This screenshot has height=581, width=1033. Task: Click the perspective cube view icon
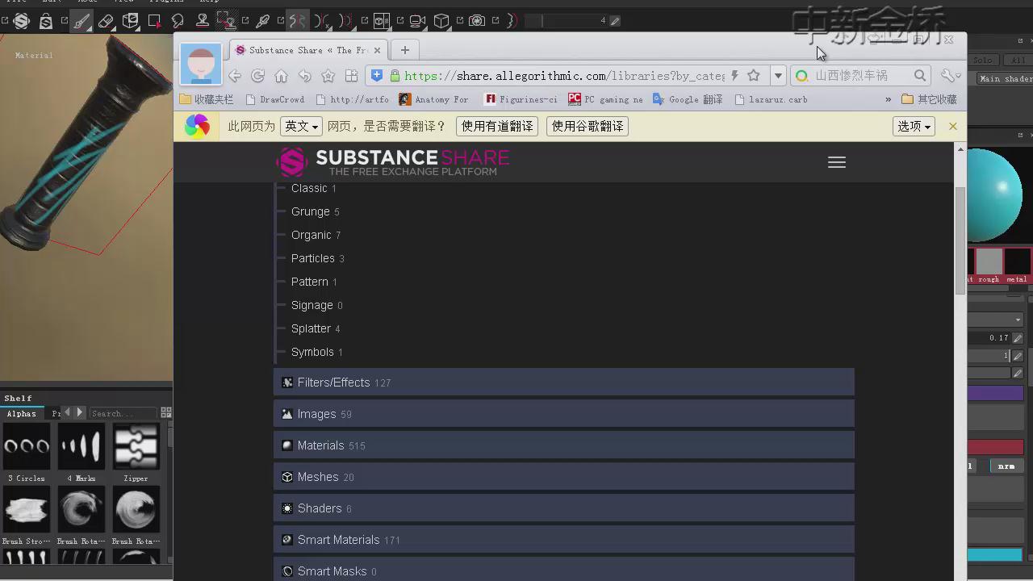pyautogui.click(x=441, y=21)
